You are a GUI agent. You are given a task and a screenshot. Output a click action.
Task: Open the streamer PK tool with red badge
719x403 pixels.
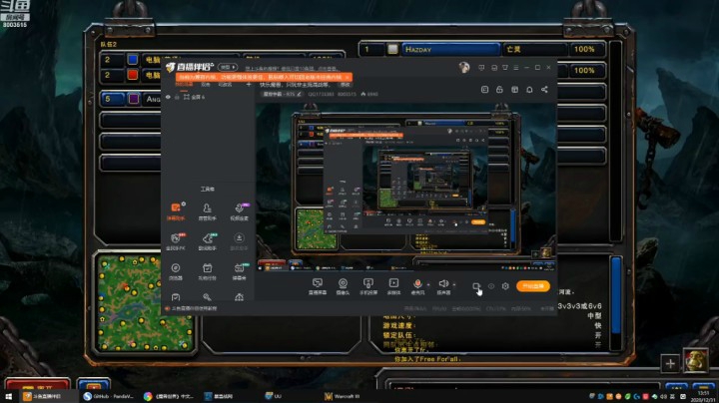pos(176,241)
